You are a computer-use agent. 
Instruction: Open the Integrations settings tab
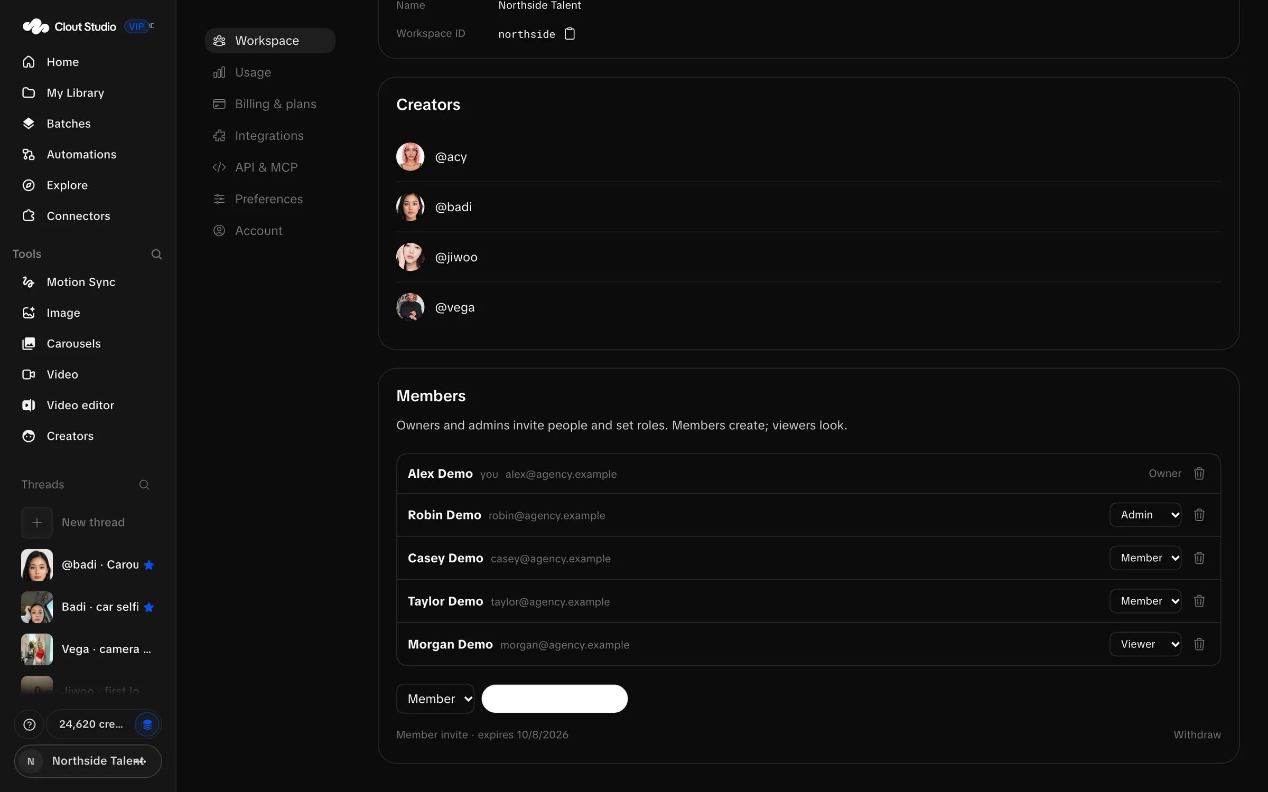[x=270, y=136]
